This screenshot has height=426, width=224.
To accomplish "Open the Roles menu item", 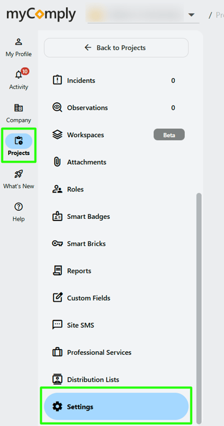I will click(x=116, y=189).
